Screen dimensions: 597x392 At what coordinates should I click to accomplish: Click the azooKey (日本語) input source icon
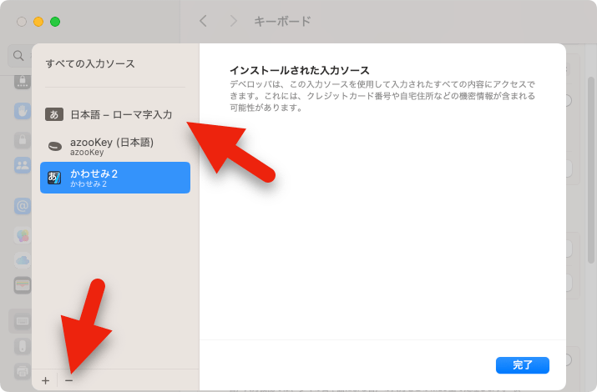pos(54,146)
